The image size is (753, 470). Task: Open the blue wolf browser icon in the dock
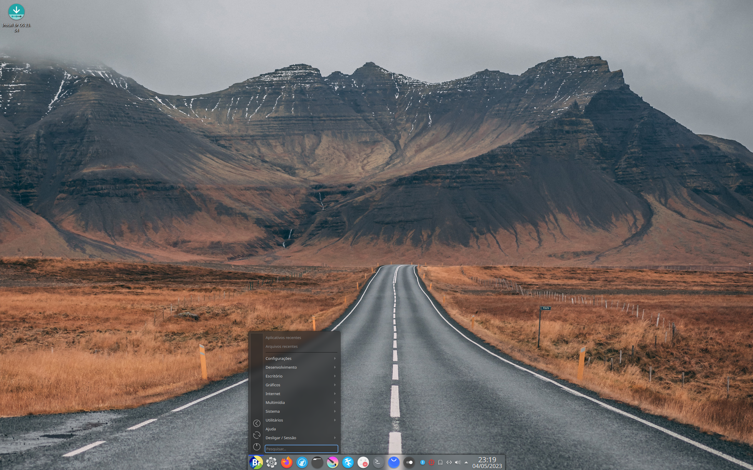[x=302, y=462]
